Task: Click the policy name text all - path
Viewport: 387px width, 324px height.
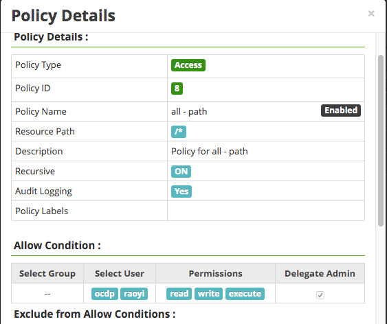Action: point(189,112)
